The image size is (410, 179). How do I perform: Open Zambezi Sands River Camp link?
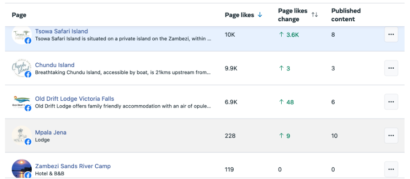pos(73,166)
